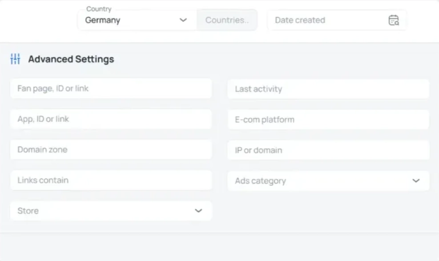Viewport: 439px width, 261px height.
Task: Click the Store dropdown chevron arrow
Action: (x=198, y=211)
